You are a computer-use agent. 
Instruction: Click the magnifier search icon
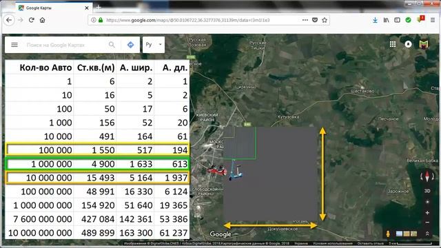click(x=112, y=45)
